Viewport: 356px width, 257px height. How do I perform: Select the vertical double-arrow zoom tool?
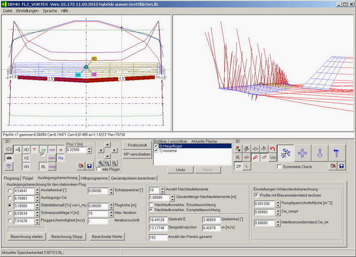coord(319,152)
